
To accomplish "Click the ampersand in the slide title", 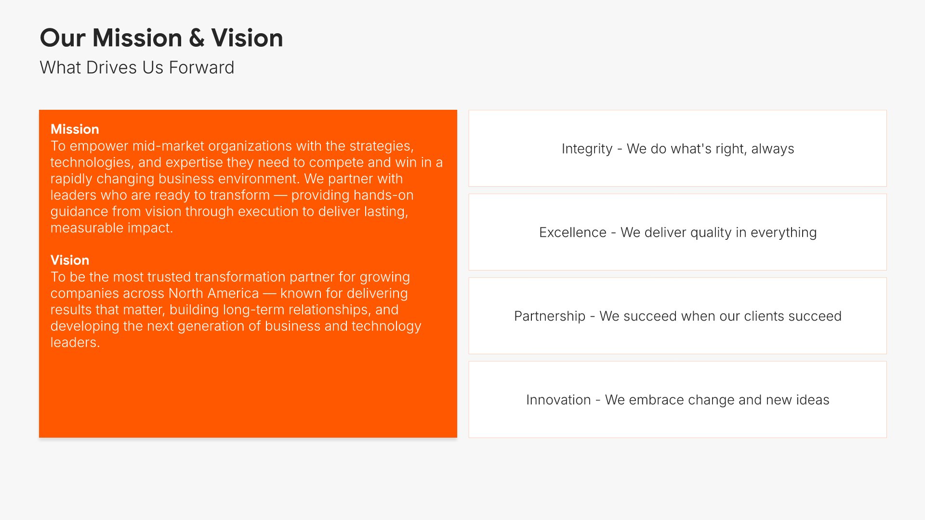I will [x=197, y=38].
